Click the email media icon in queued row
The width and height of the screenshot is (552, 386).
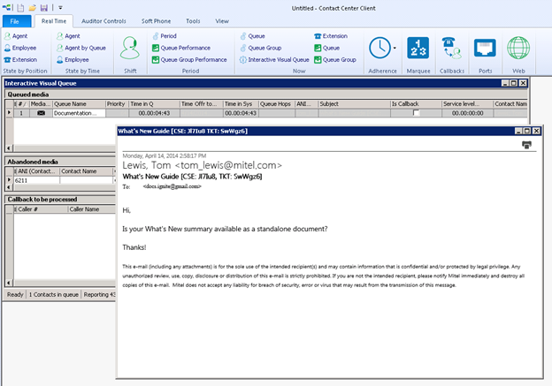tap(41, 113)
